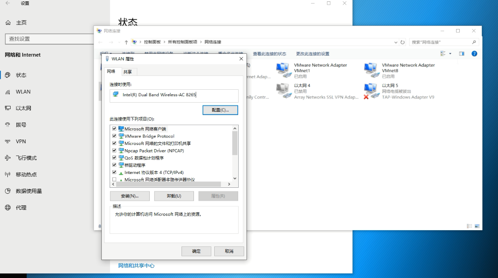Open Dial-up via its sidebar icon
The image size is (498, 278).
coord(8,125)
